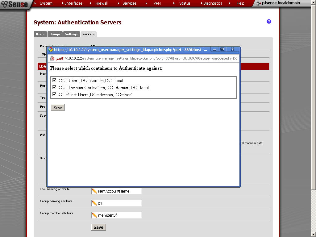This screenshot has height=237, width=316.
Task: Click the main page Save button
Action: 98,227
